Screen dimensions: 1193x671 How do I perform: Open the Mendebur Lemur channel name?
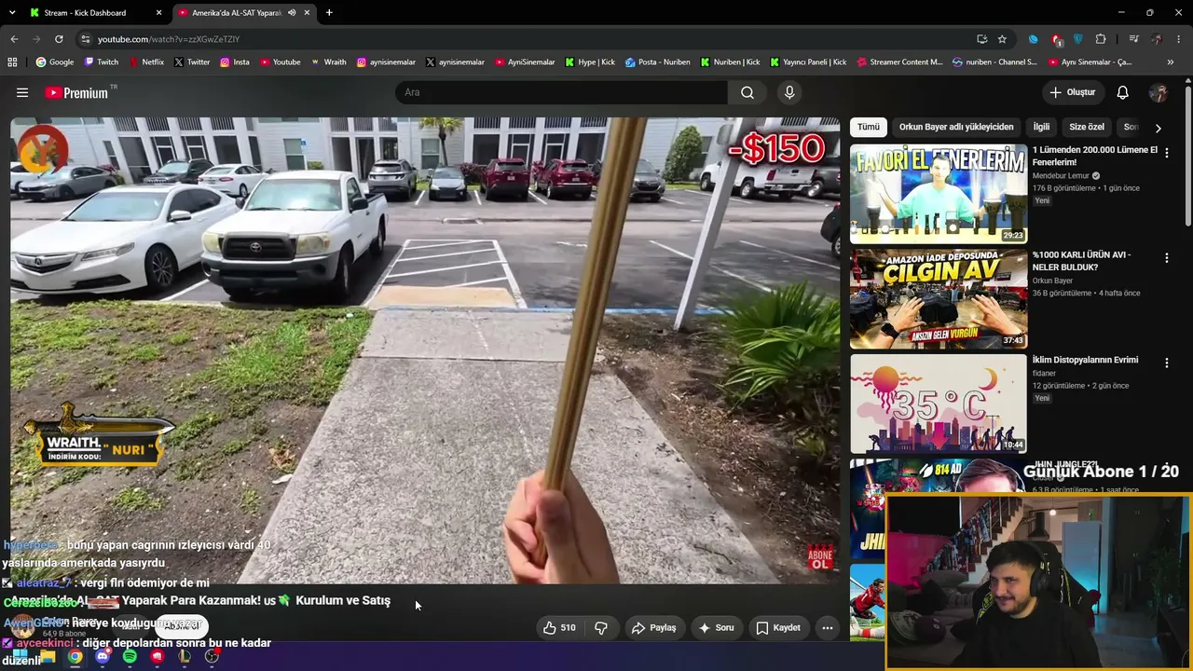(x=1061, y=176)
